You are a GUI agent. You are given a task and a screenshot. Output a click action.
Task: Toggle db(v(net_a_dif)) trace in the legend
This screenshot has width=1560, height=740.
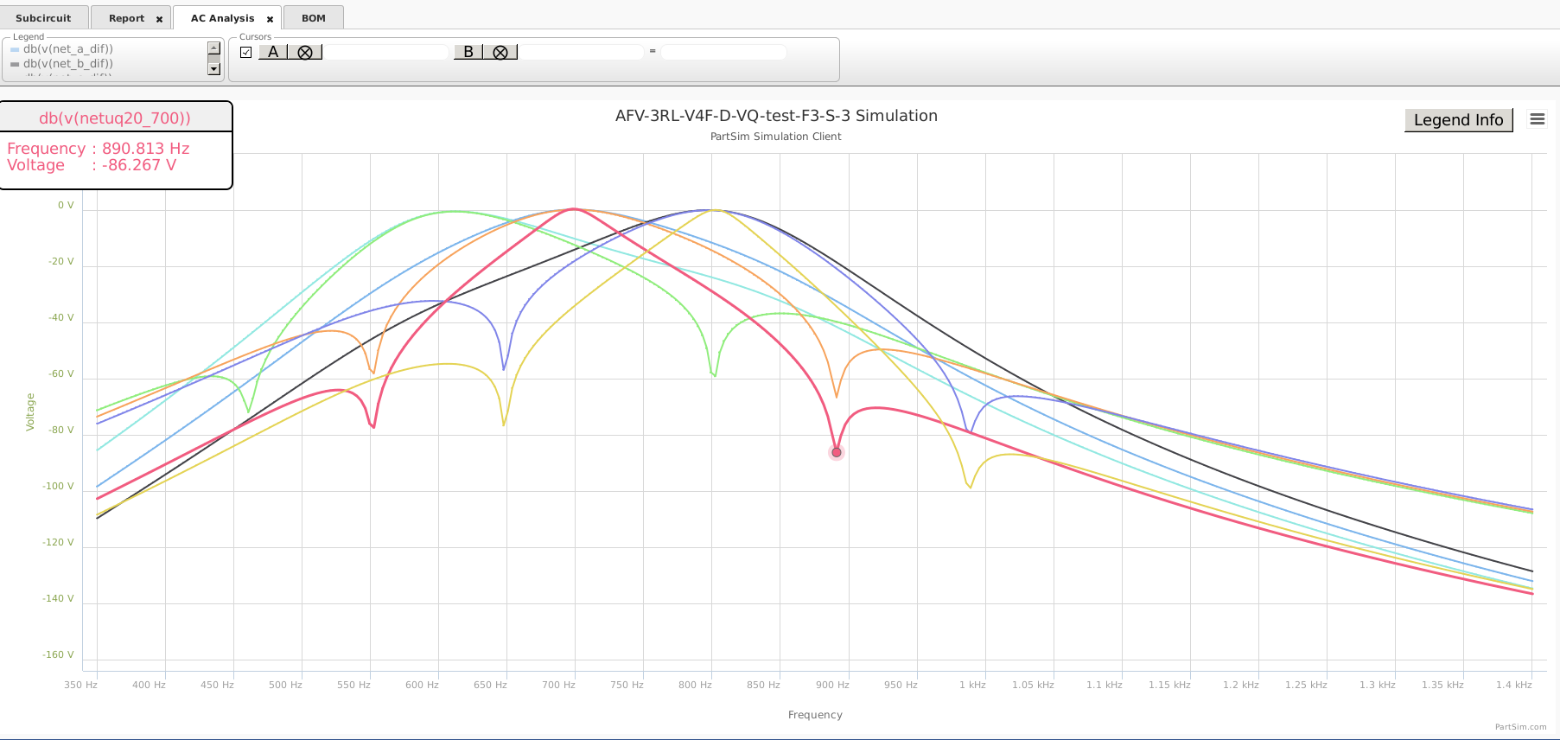[68, 49]
